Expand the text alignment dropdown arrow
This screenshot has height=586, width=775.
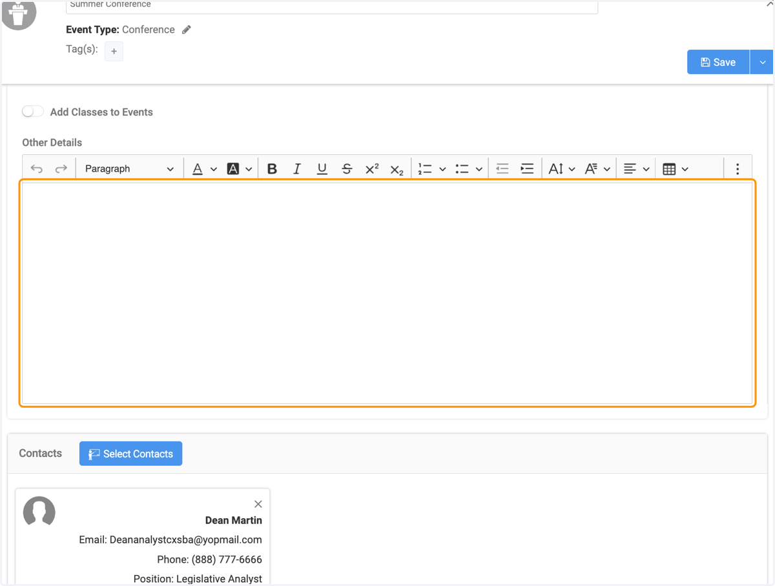pos(646,169)
